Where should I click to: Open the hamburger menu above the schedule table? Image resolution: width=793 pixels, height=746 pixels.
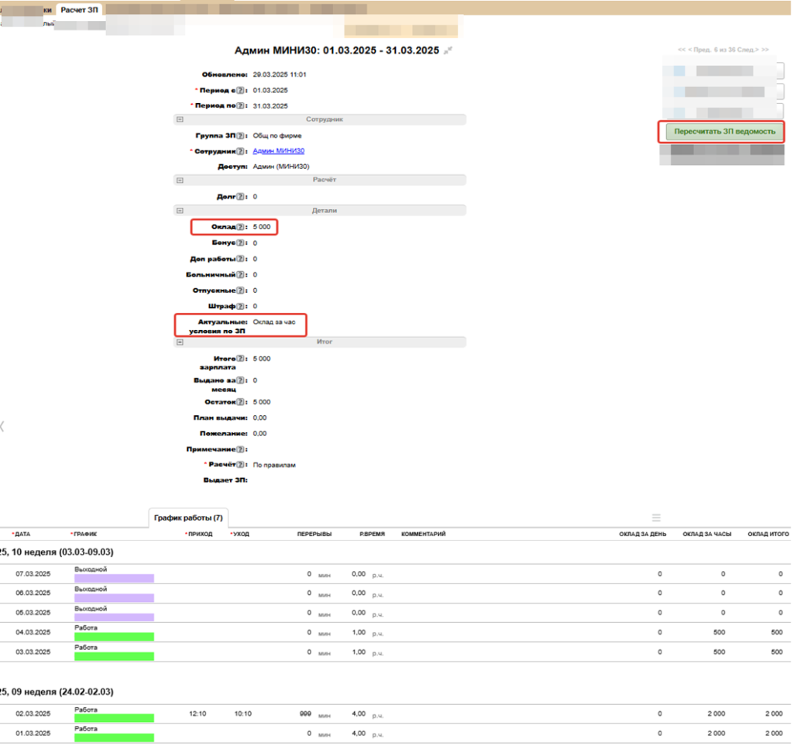(x=656, y=517)
